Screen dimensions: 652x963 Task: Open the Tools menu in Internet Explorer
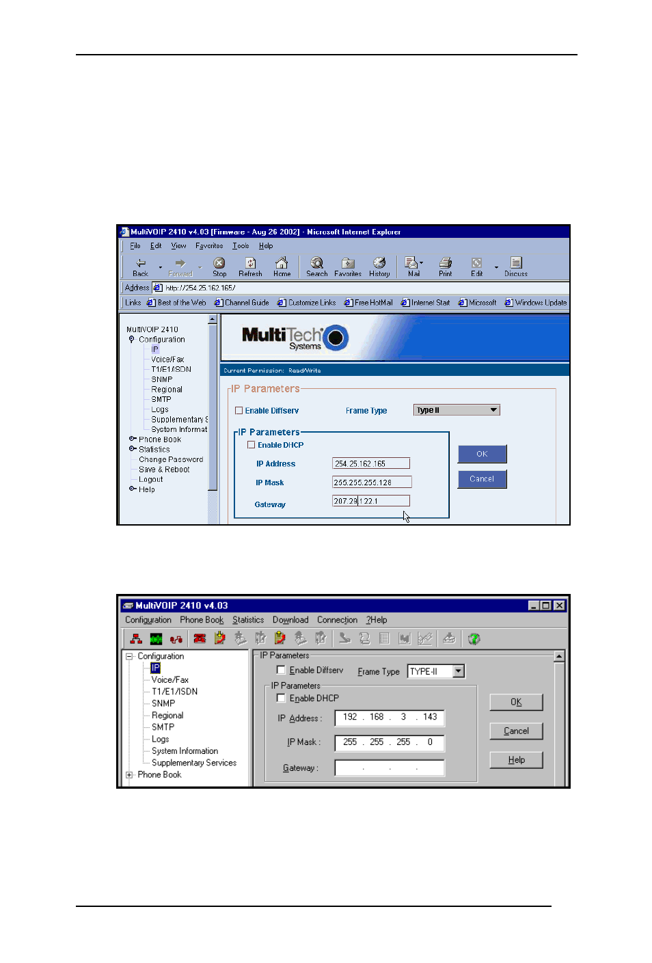click(241, 246)
